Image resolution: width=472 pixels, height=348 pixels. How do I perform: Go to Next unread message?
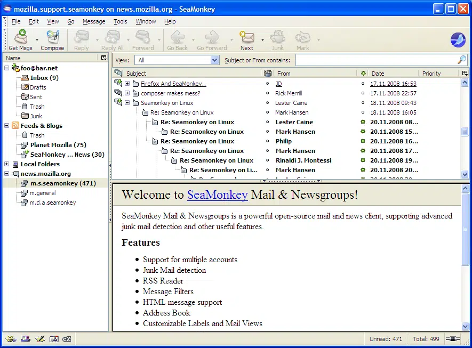[247, 39]
